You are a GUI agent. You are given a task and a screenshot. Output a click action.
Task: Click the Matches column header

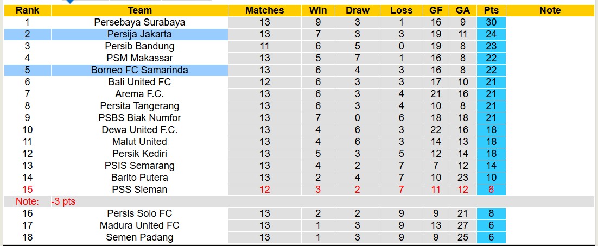pos(264,10)
